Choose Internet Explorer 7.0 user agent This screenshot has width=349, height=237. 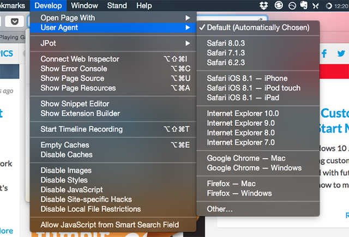click(258, 143)
